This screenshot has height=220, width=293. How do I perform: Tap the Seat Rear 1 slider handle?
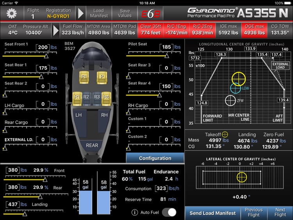tap(41, 77)
